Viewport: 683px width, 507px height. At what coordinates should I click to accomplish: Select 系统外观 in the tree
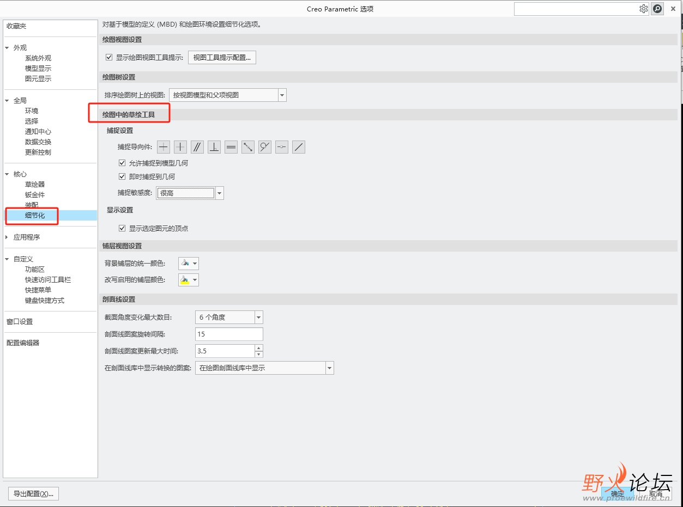(x=38, y=58)
